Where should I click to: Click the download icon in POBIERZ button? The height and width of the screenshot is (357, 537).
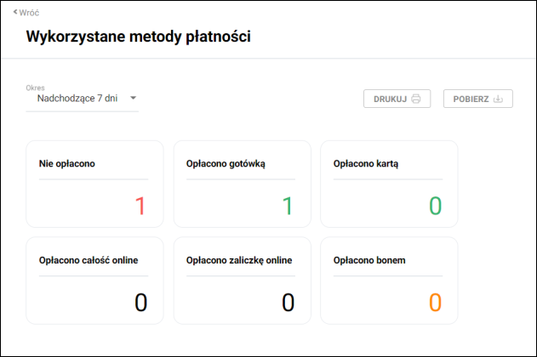point(499,99)
